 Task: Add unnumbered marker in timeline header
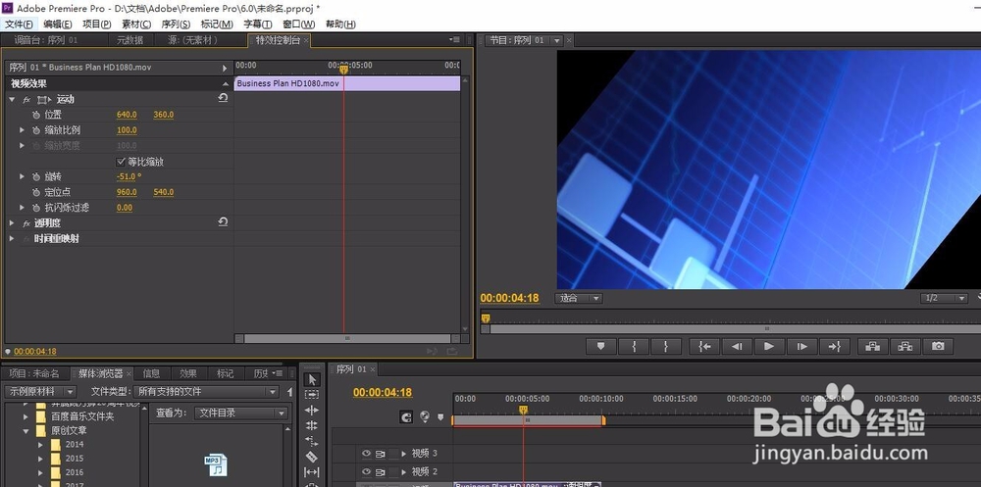pyautogui.click(x=440, y=417)
